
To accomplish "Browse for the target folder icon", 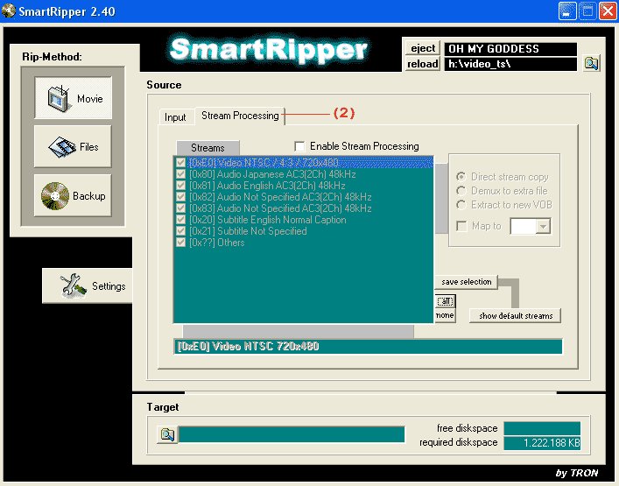I will [x=167, y=434].
